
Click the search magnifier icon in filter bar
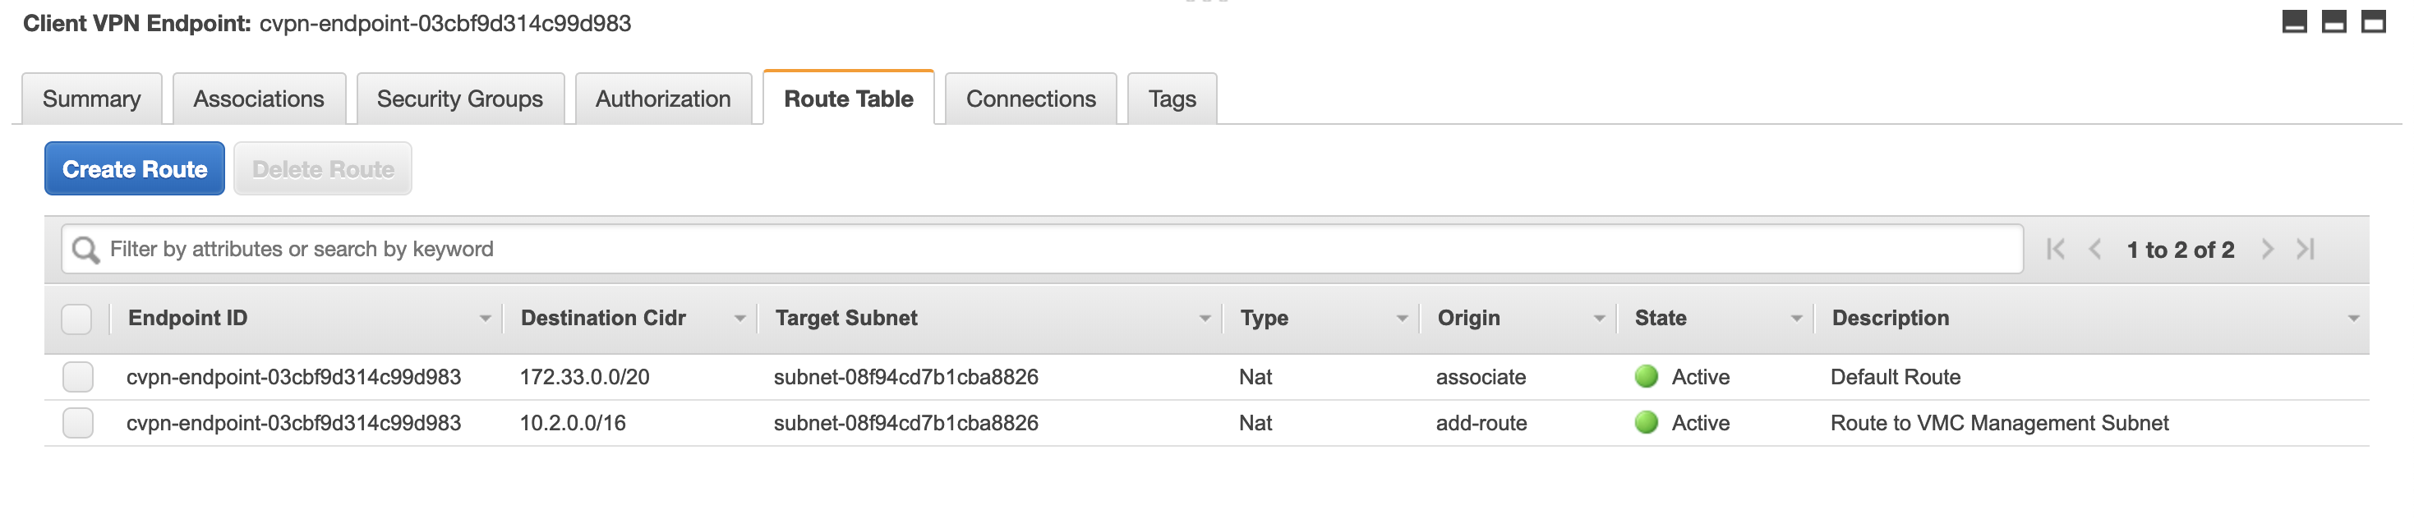pos(85,249)
